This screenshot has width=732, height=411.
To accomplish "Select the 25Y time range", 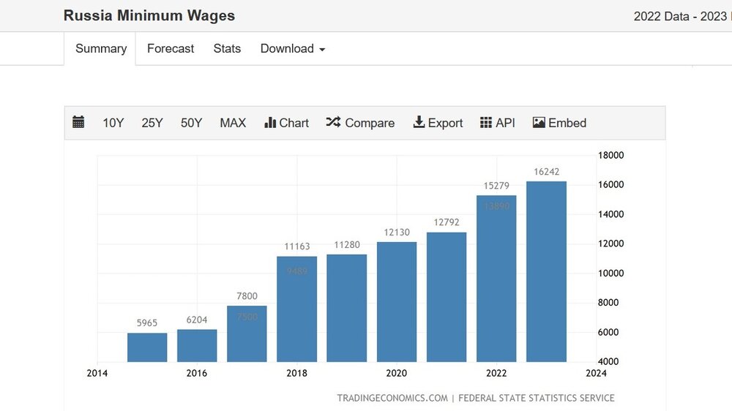I will (152, 123).
